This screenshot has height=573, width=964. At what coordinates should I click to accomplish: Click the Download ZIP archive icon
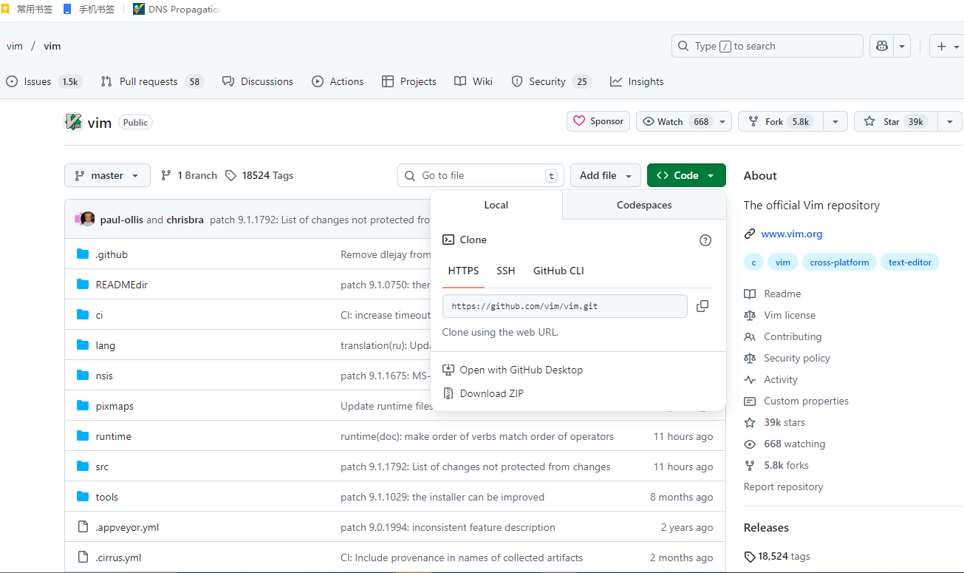coord(448,393)
